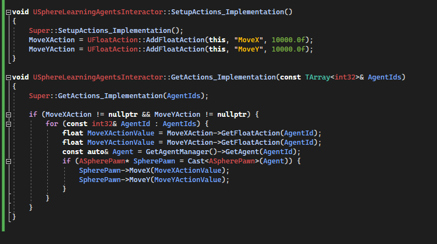
Task: Click GetFloatAction on the MoveXActionValue line
Action: pos(251,133)
